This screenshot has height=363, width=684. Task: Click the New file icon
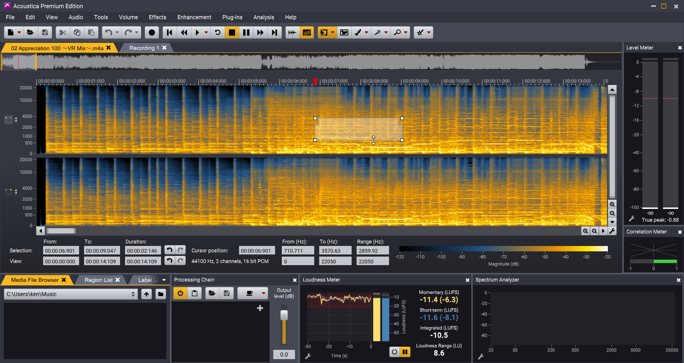click(x=11, y=32)
